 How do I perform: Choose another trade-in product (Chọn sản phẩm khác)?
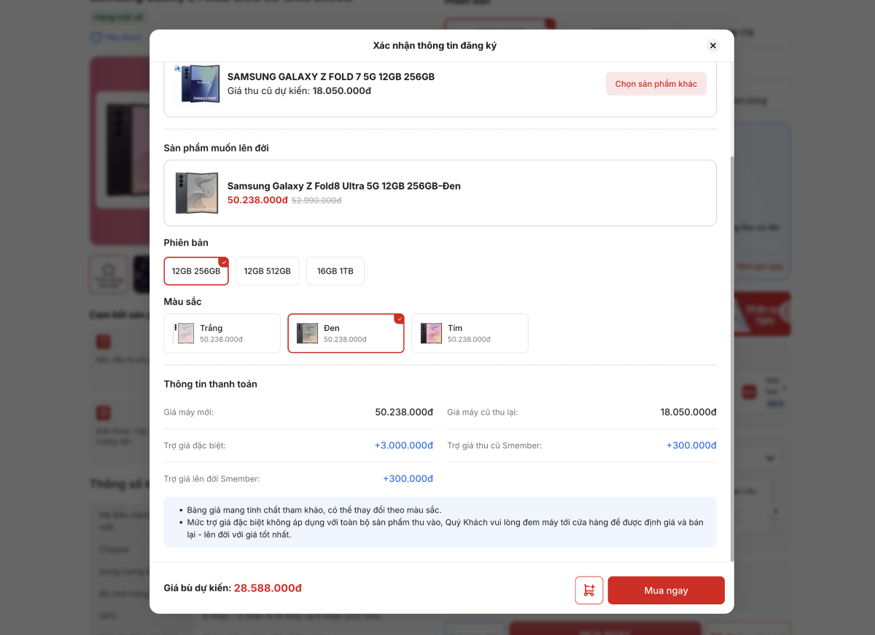(x=656, y=84)
